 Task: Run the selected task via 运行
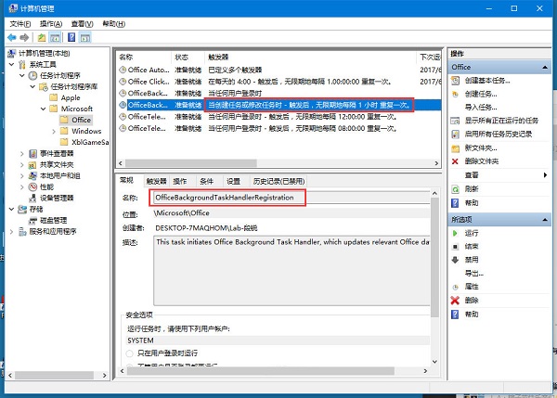[x=472, y=233]
